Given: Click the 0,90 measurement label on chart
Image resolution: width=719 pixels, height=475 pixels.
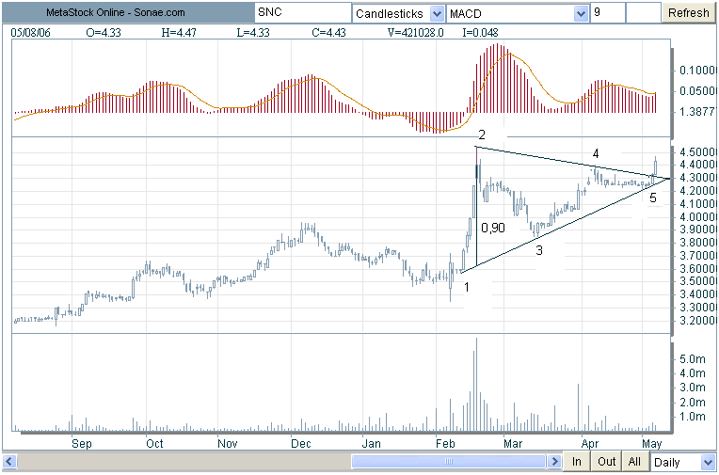Looking at the screenshot, I should (x=493, y=228).
